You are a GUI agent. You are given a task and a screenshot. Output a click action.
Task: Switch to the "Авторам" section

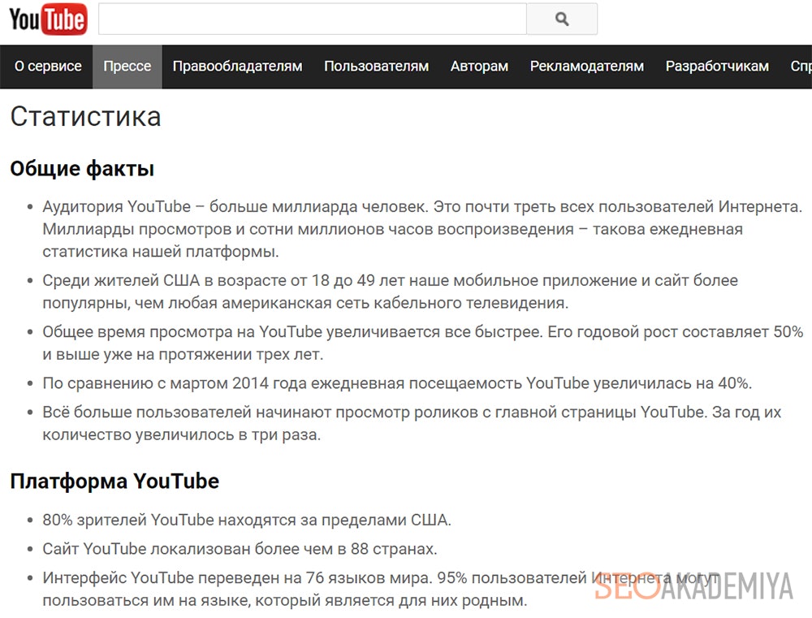479,67
